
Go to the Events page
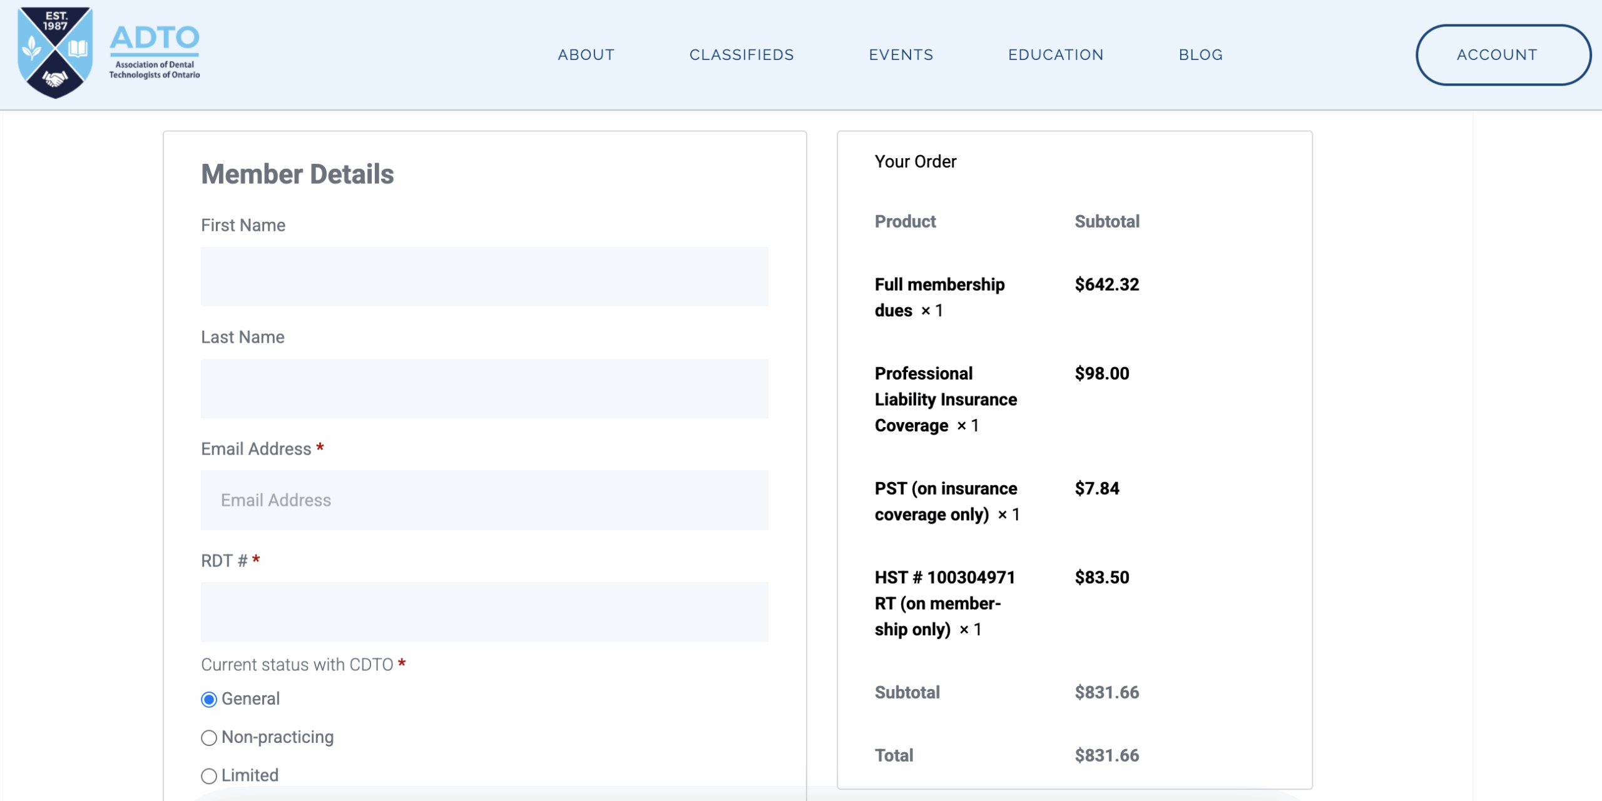coord(900,55)
